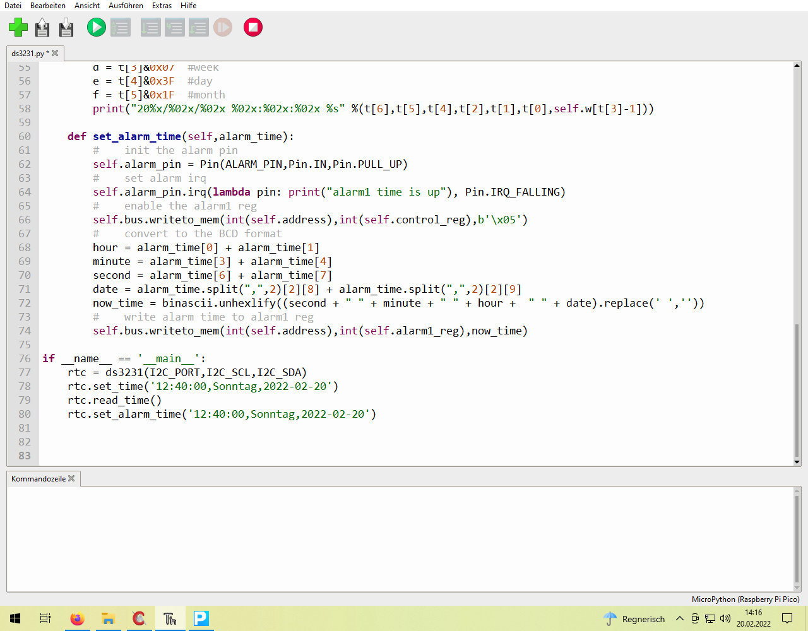This screenshot has width=808, height=631.
Task: Close the Kommandozeile panel tab
Action: [71, 478]
